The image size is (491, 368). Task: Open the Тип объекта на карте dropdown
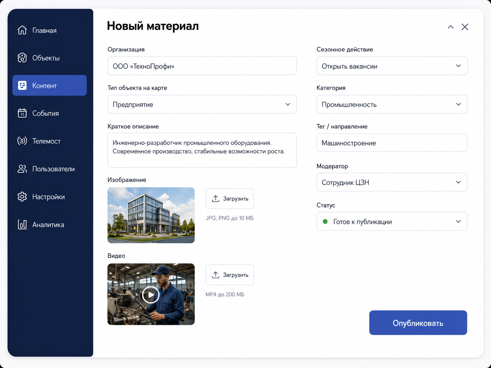coord(202,104)
